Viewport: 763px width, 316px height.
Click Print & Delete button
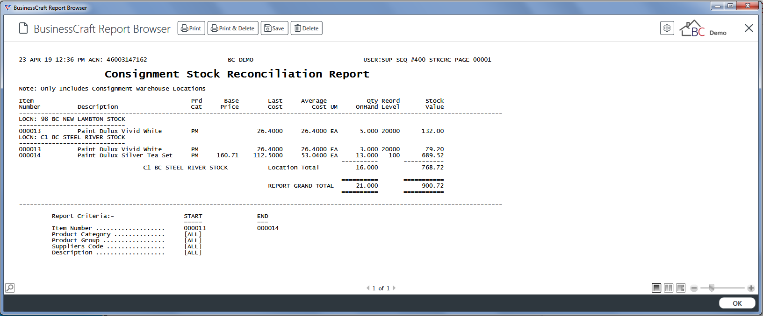tap(232, 28)
